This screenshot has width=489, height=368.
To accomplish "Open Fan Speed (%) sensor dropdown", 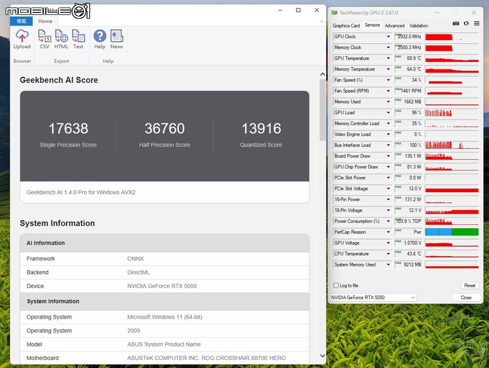I will tap(388, 80).
